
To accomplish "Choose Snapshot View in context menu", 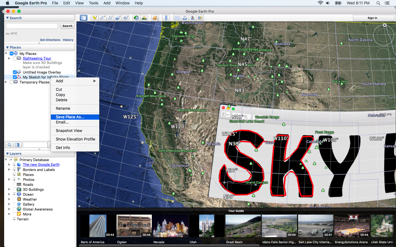I will pos(75,131).
